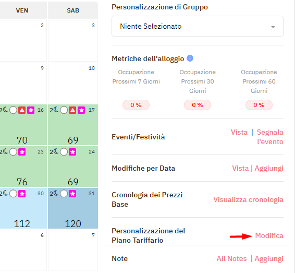Open Visualizza cronologia link

[x=248, y=199]
